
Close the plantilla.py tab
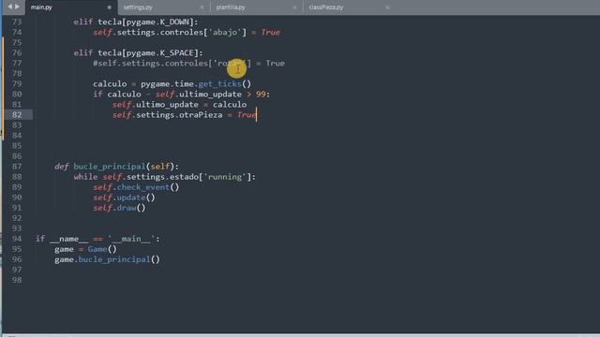[x=294, y=7]
